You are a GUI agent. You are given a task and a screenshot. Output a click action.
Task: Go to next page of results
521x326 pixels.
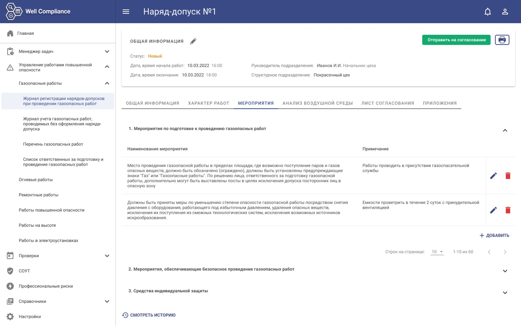click(505, 252)
